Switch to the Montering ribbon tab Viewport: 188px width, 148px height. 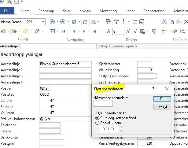(x=108, y=11)
